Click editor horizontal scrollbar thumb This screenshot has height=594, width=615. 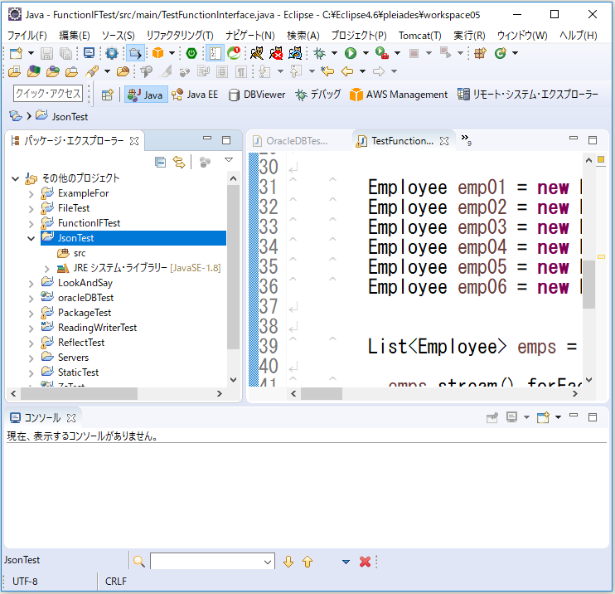pyautogui.click(x=322, y=393)
